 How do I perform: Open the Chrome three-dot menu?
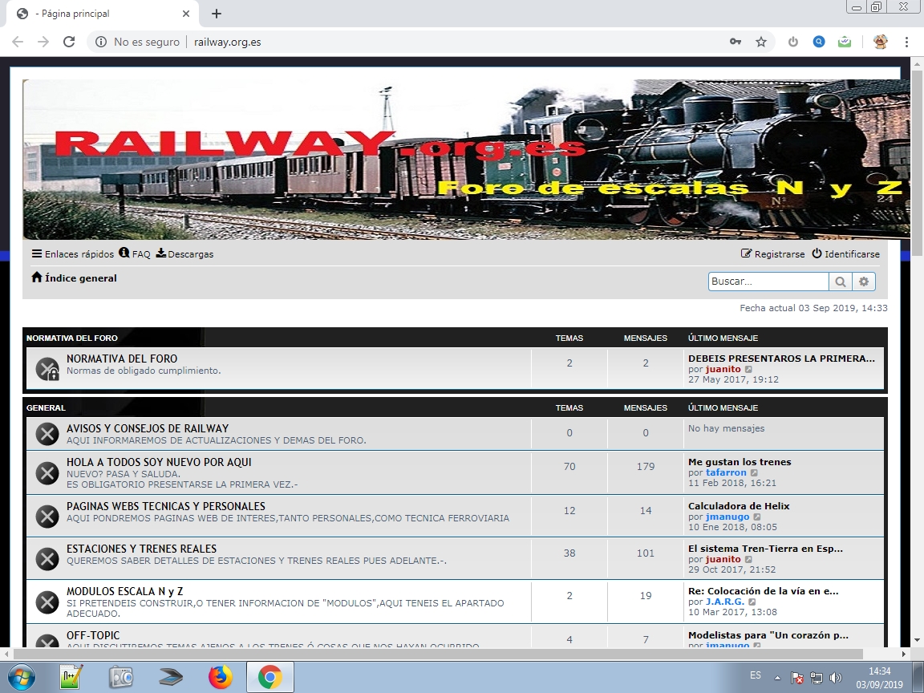[x=906, y=42]
